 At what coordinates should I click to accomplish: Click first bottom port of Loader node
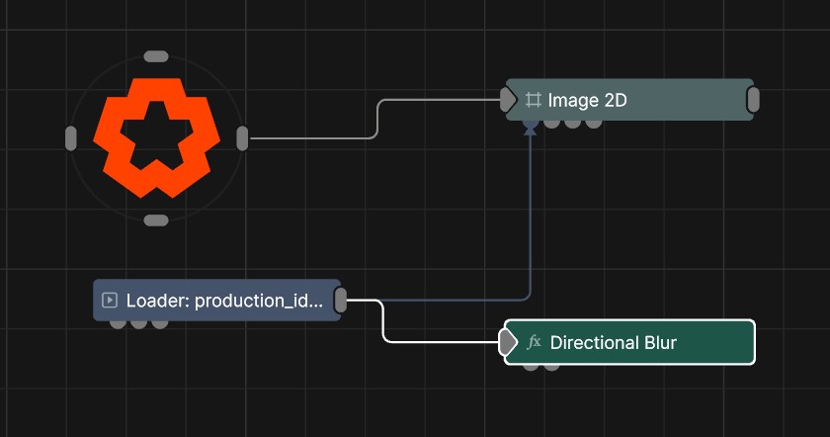[118, 322]
